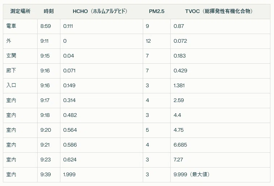This screenshot has width=274, height=186.
Task: Click the 測定場所 column header
Action: click(20, 11)
